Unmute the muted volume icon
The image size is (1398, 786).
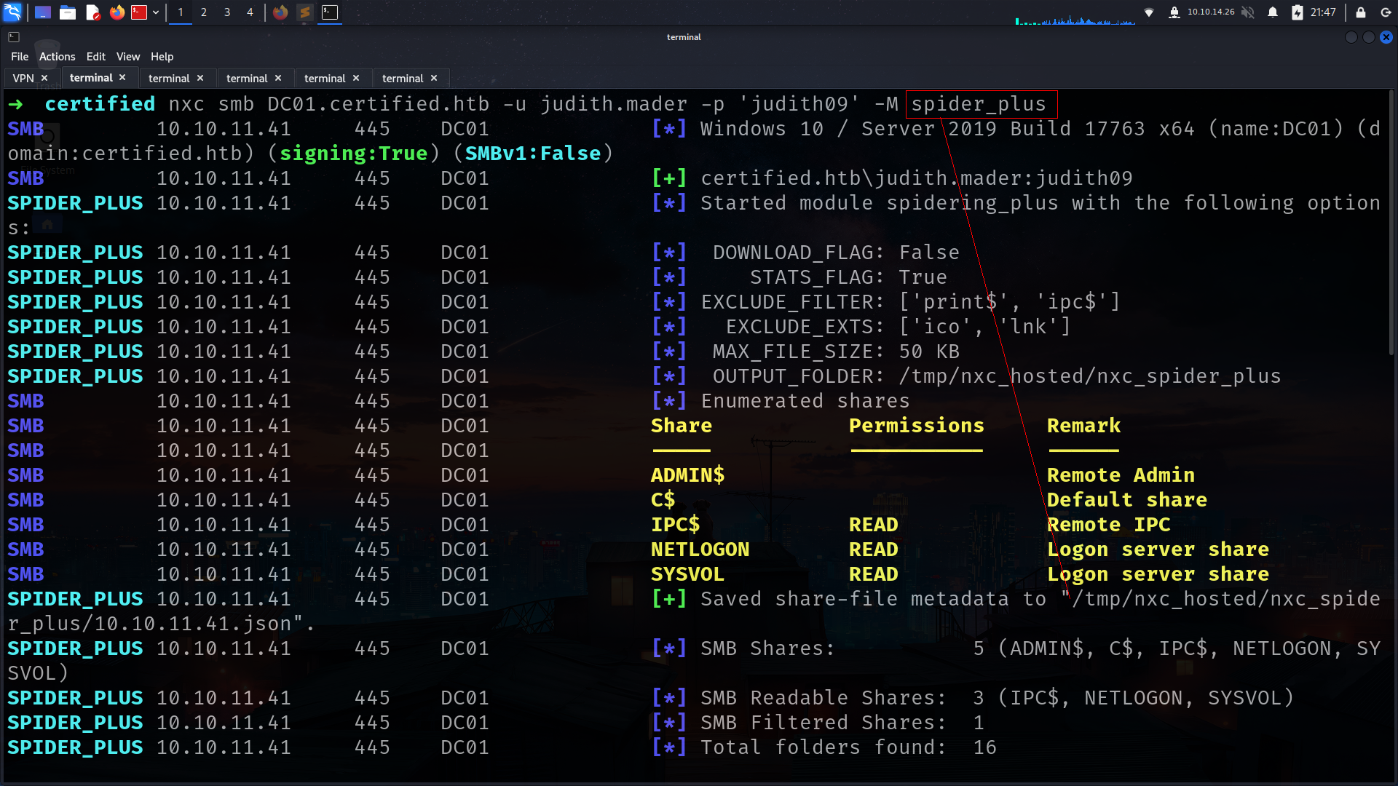click(x=1248, y=12)
